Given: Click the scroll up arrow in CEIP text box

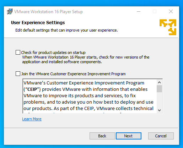Looking at the screenshot, I should pyautogui.click(x=159, y=82).
